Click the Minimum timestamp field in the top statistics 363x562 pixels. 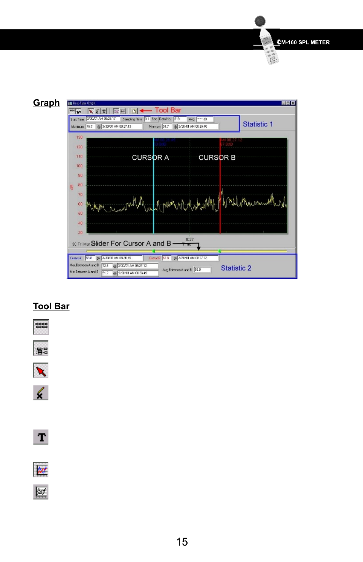[x=198, y=127]
